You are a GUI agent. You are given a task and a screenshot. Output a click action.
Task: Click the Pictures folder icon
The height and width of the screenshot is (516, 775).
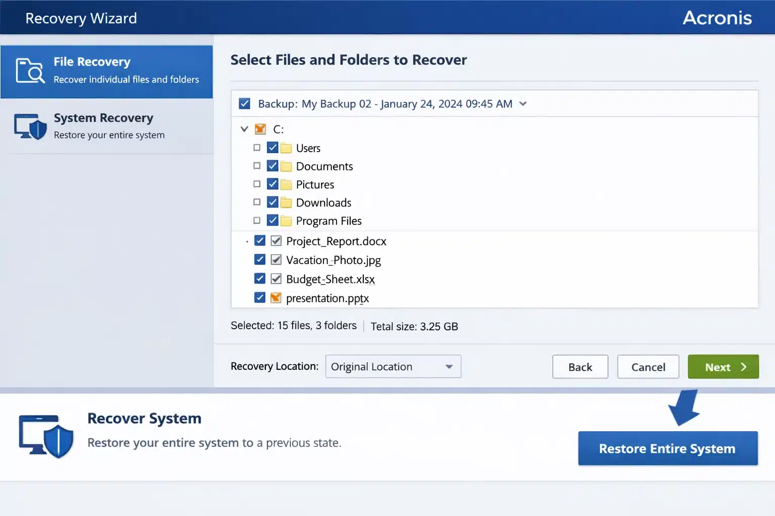[286, 184]
